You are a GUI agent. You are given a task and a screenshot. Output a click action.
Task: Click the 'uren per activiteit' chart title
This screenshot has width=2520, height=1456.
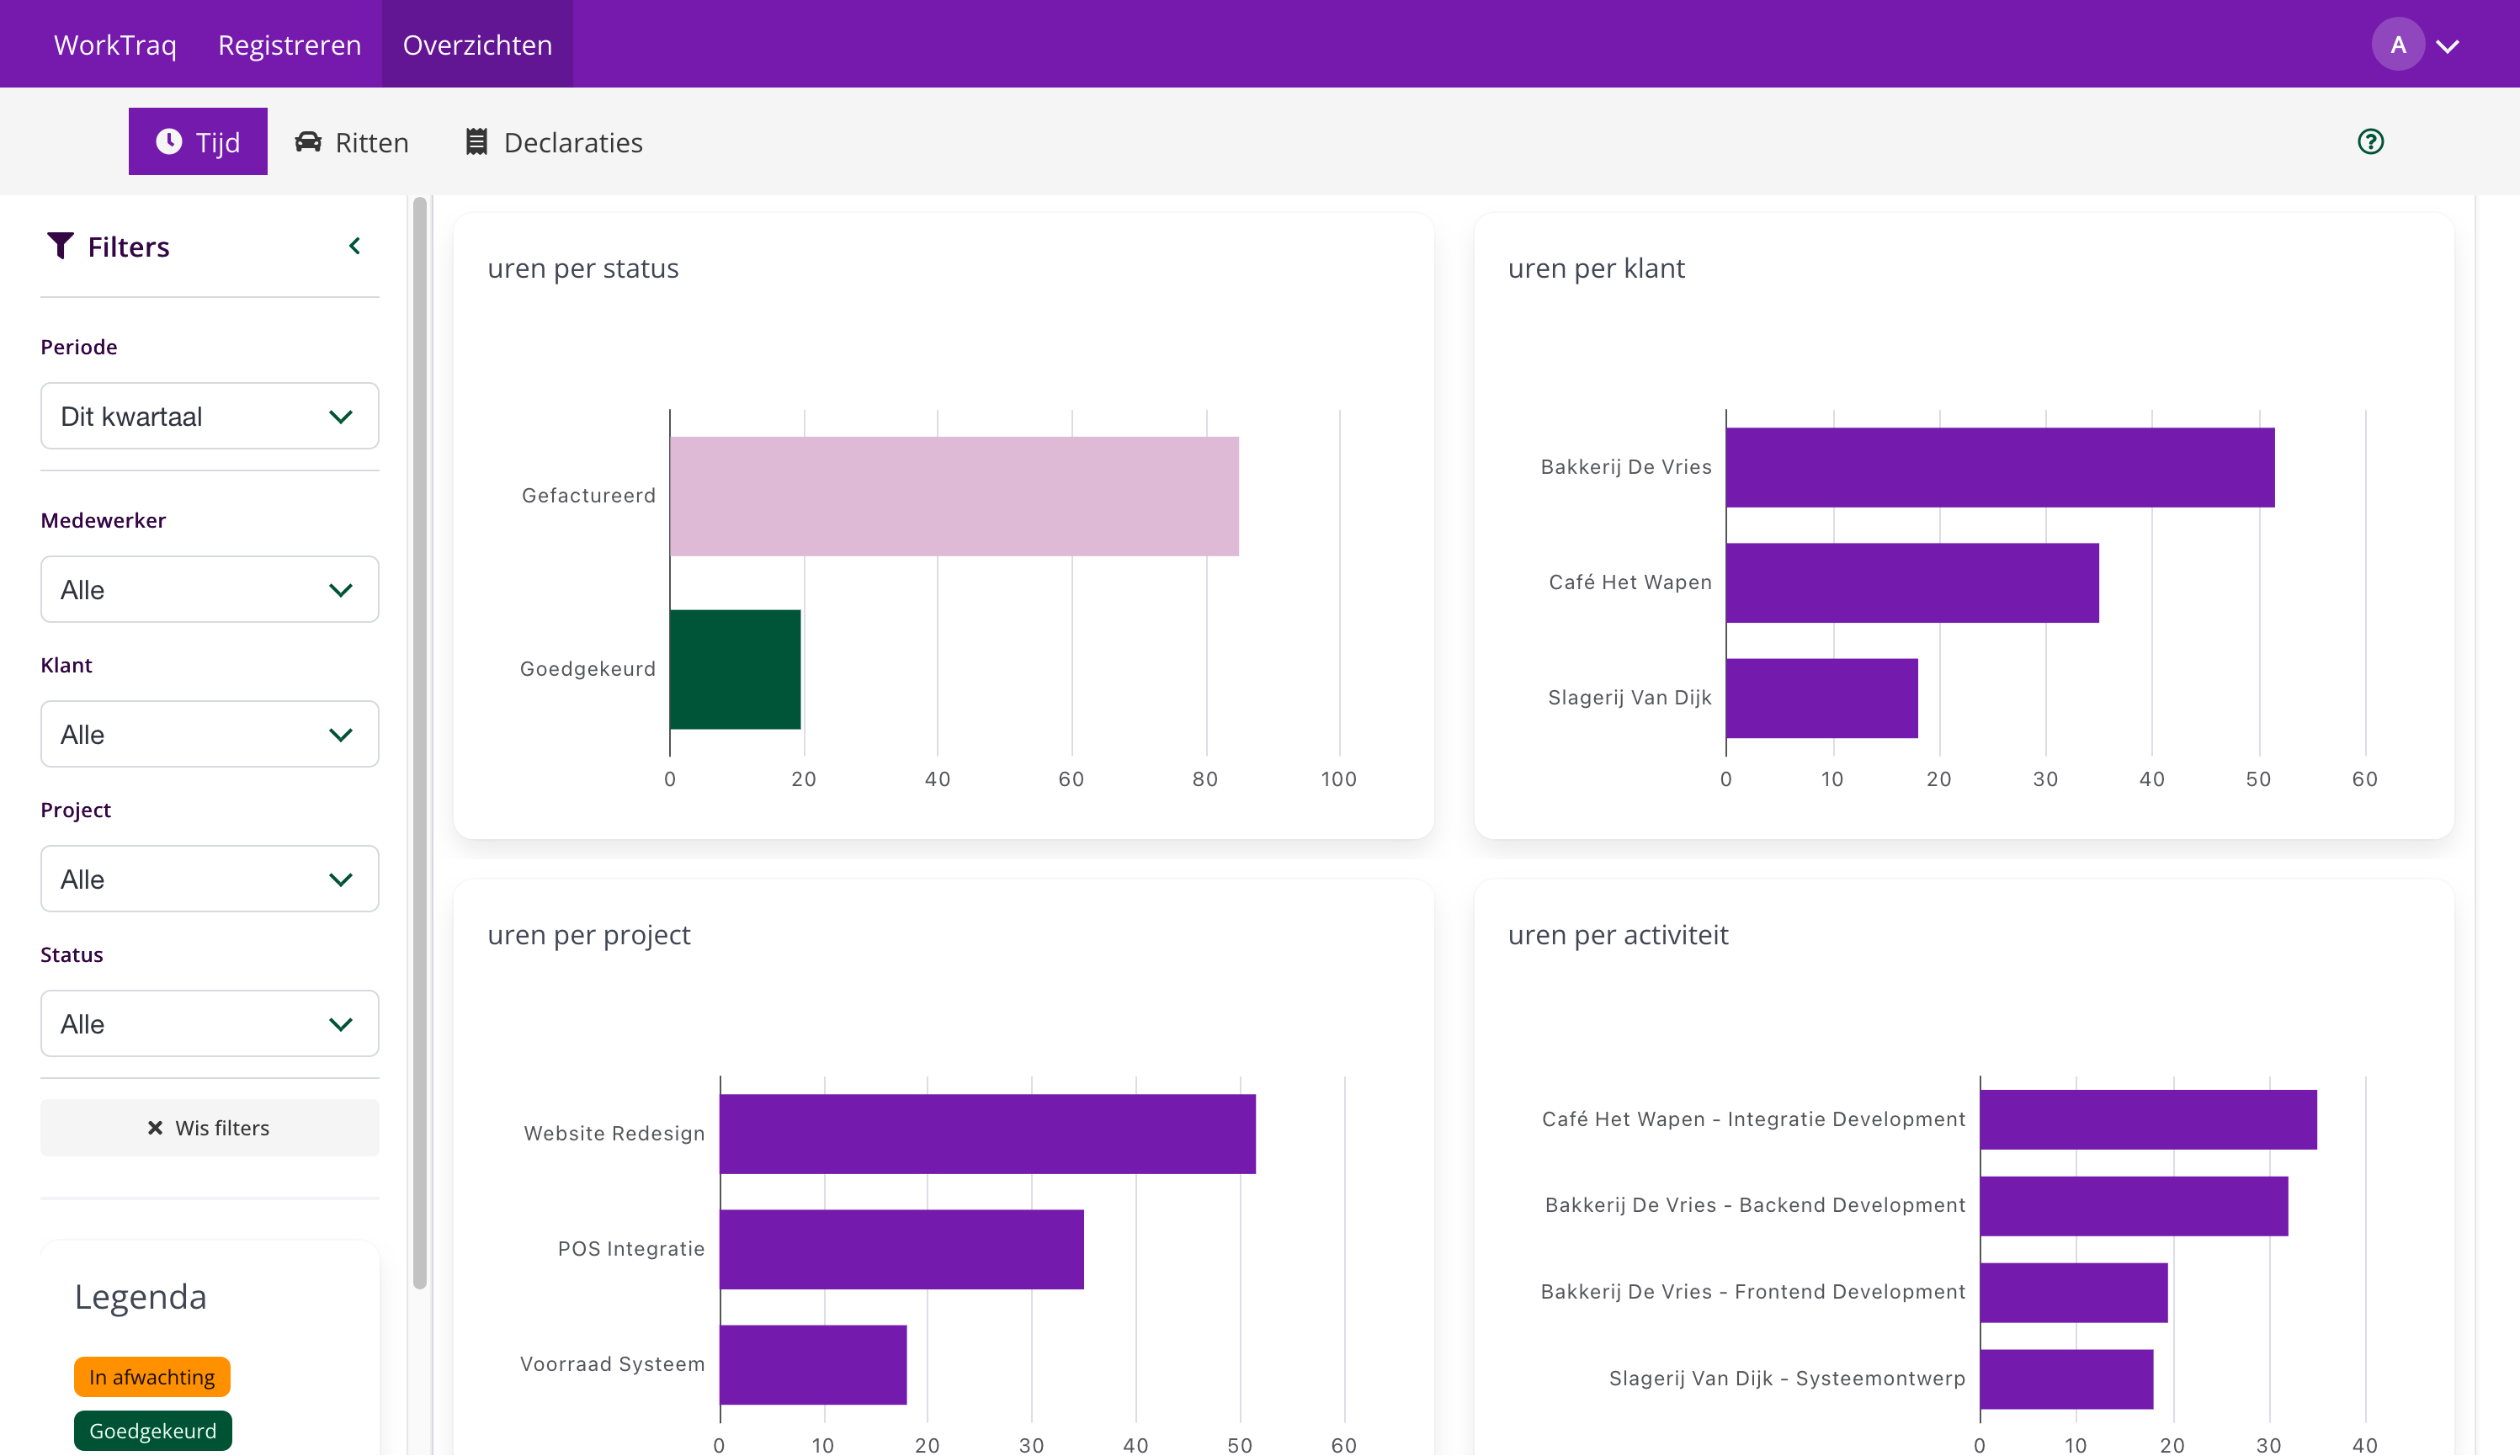(x=1618, y=936)
